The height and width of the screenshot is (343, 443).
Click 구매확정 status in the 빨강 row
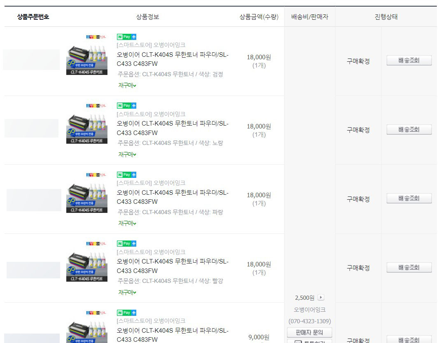point(358,268)
